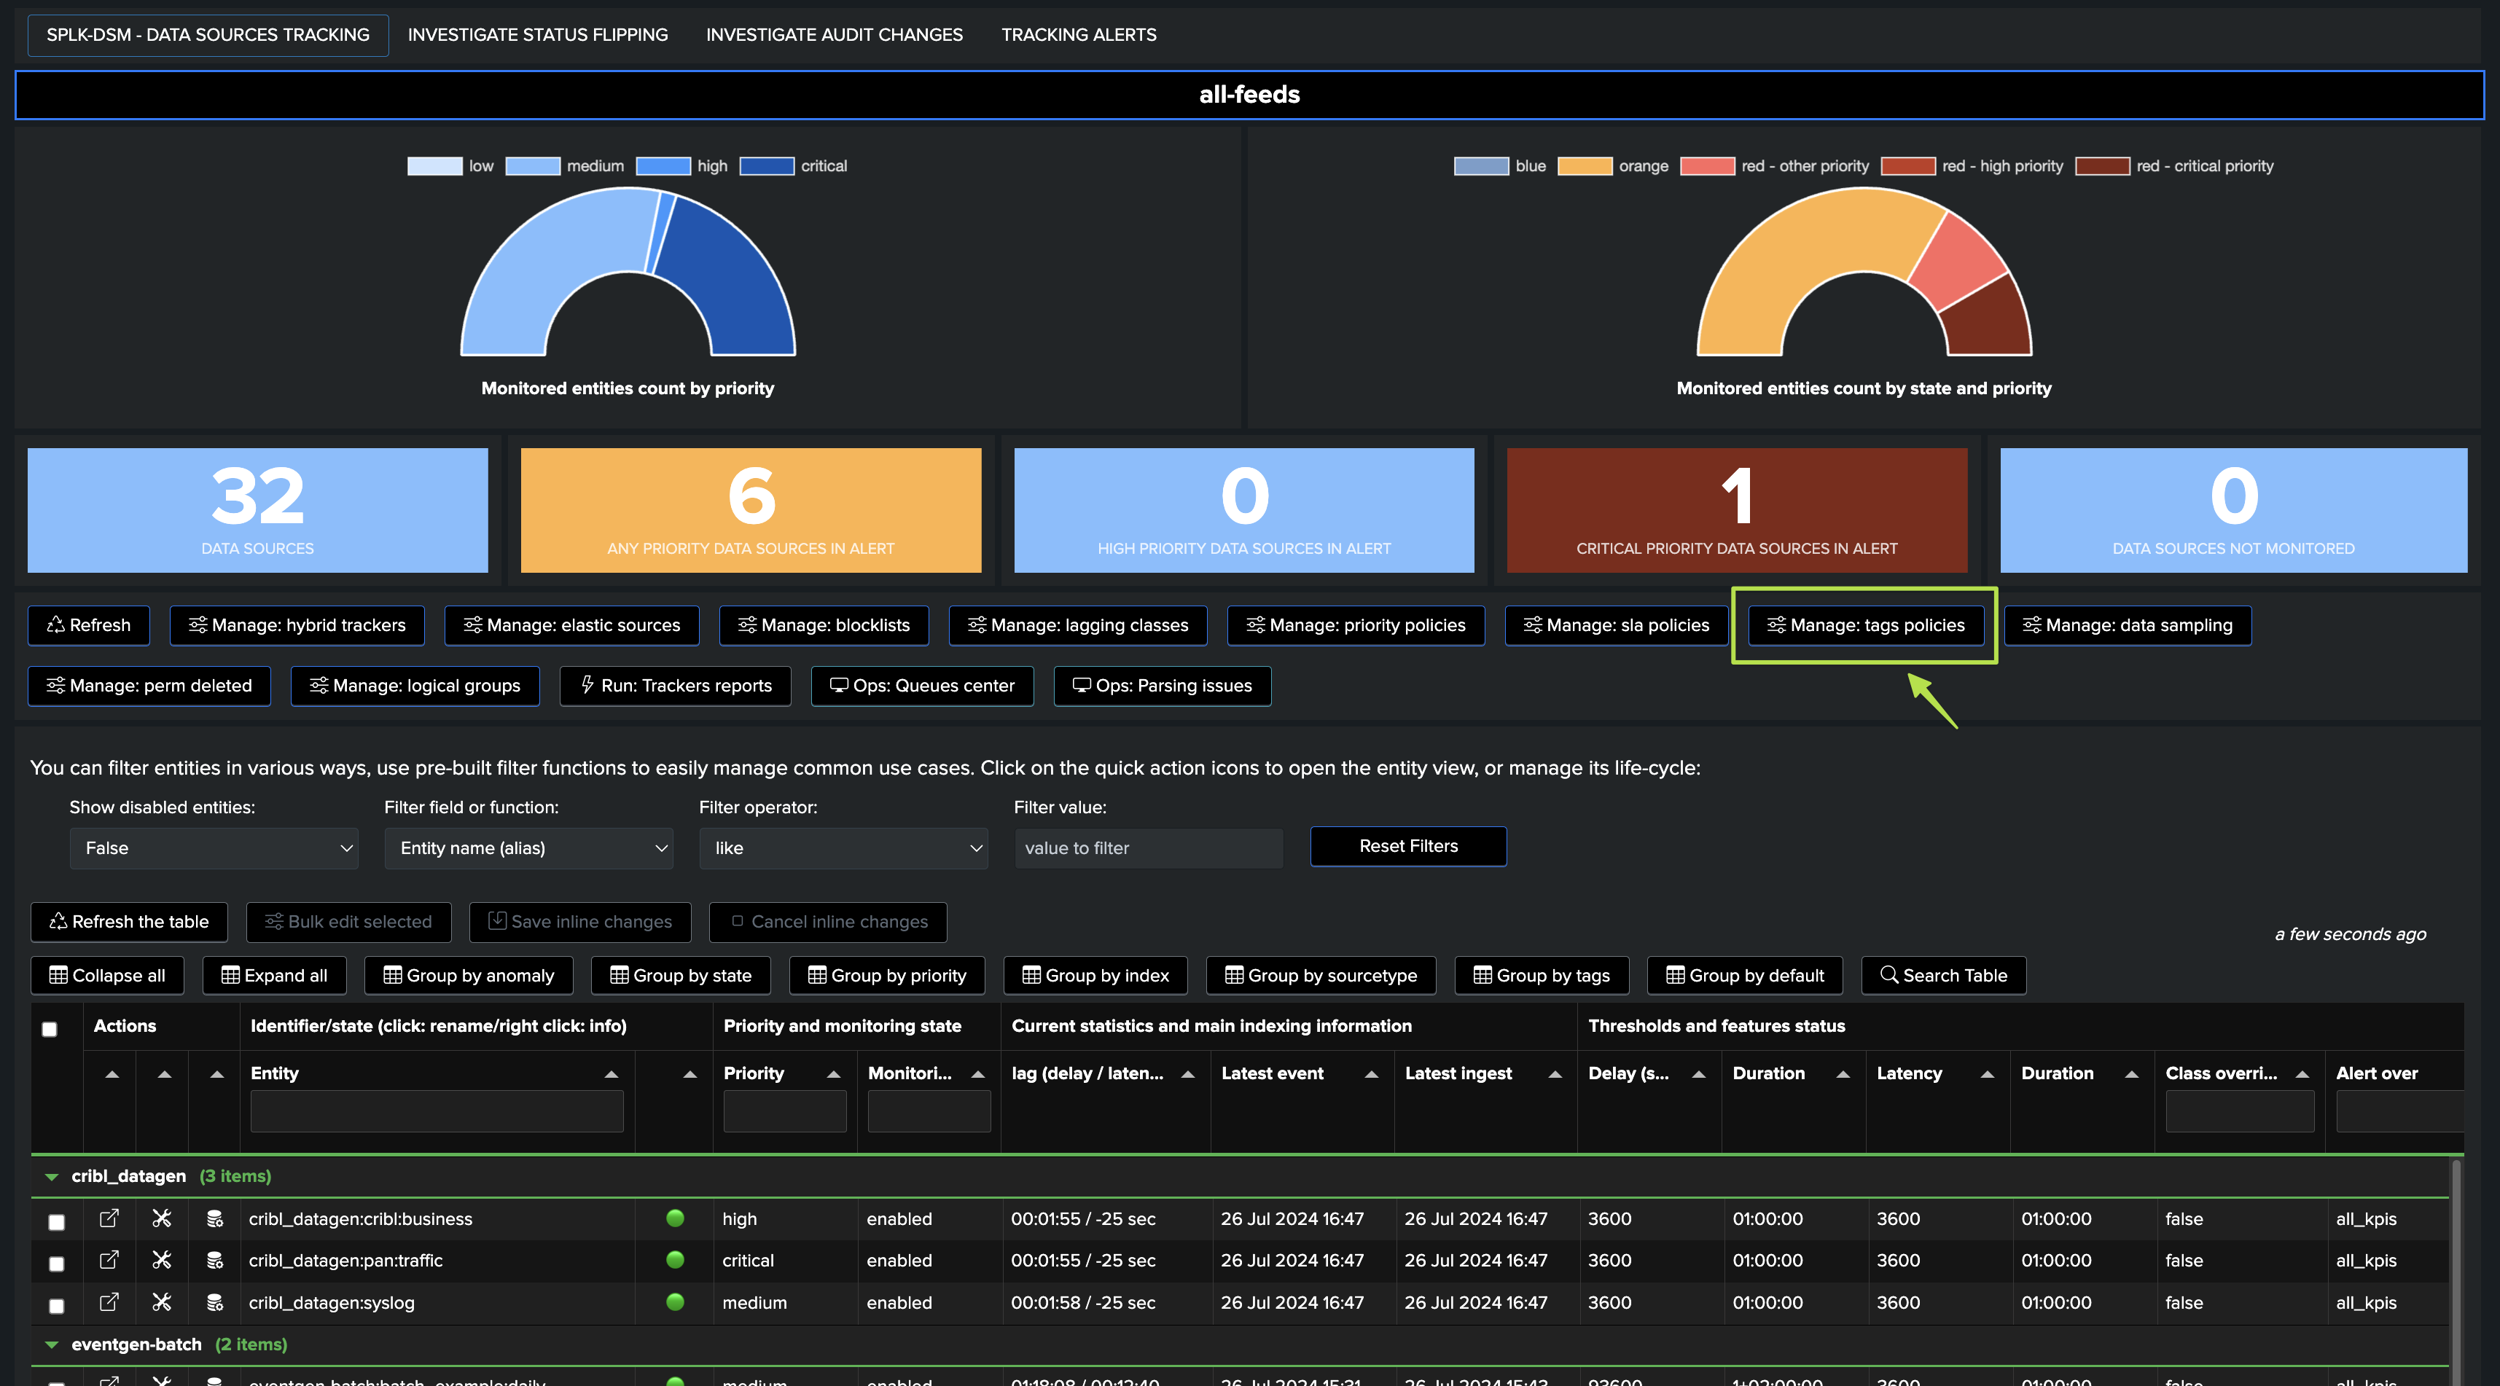
Task: Click the critical legend color swatch
Action: click(767, 166)
